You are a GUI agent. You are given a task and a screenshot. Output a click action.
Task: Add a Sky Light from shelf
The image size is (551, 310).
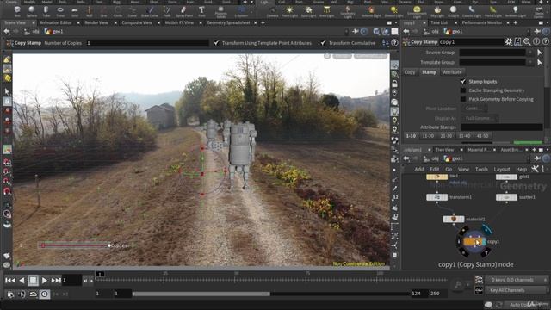(x=437, y=11)
